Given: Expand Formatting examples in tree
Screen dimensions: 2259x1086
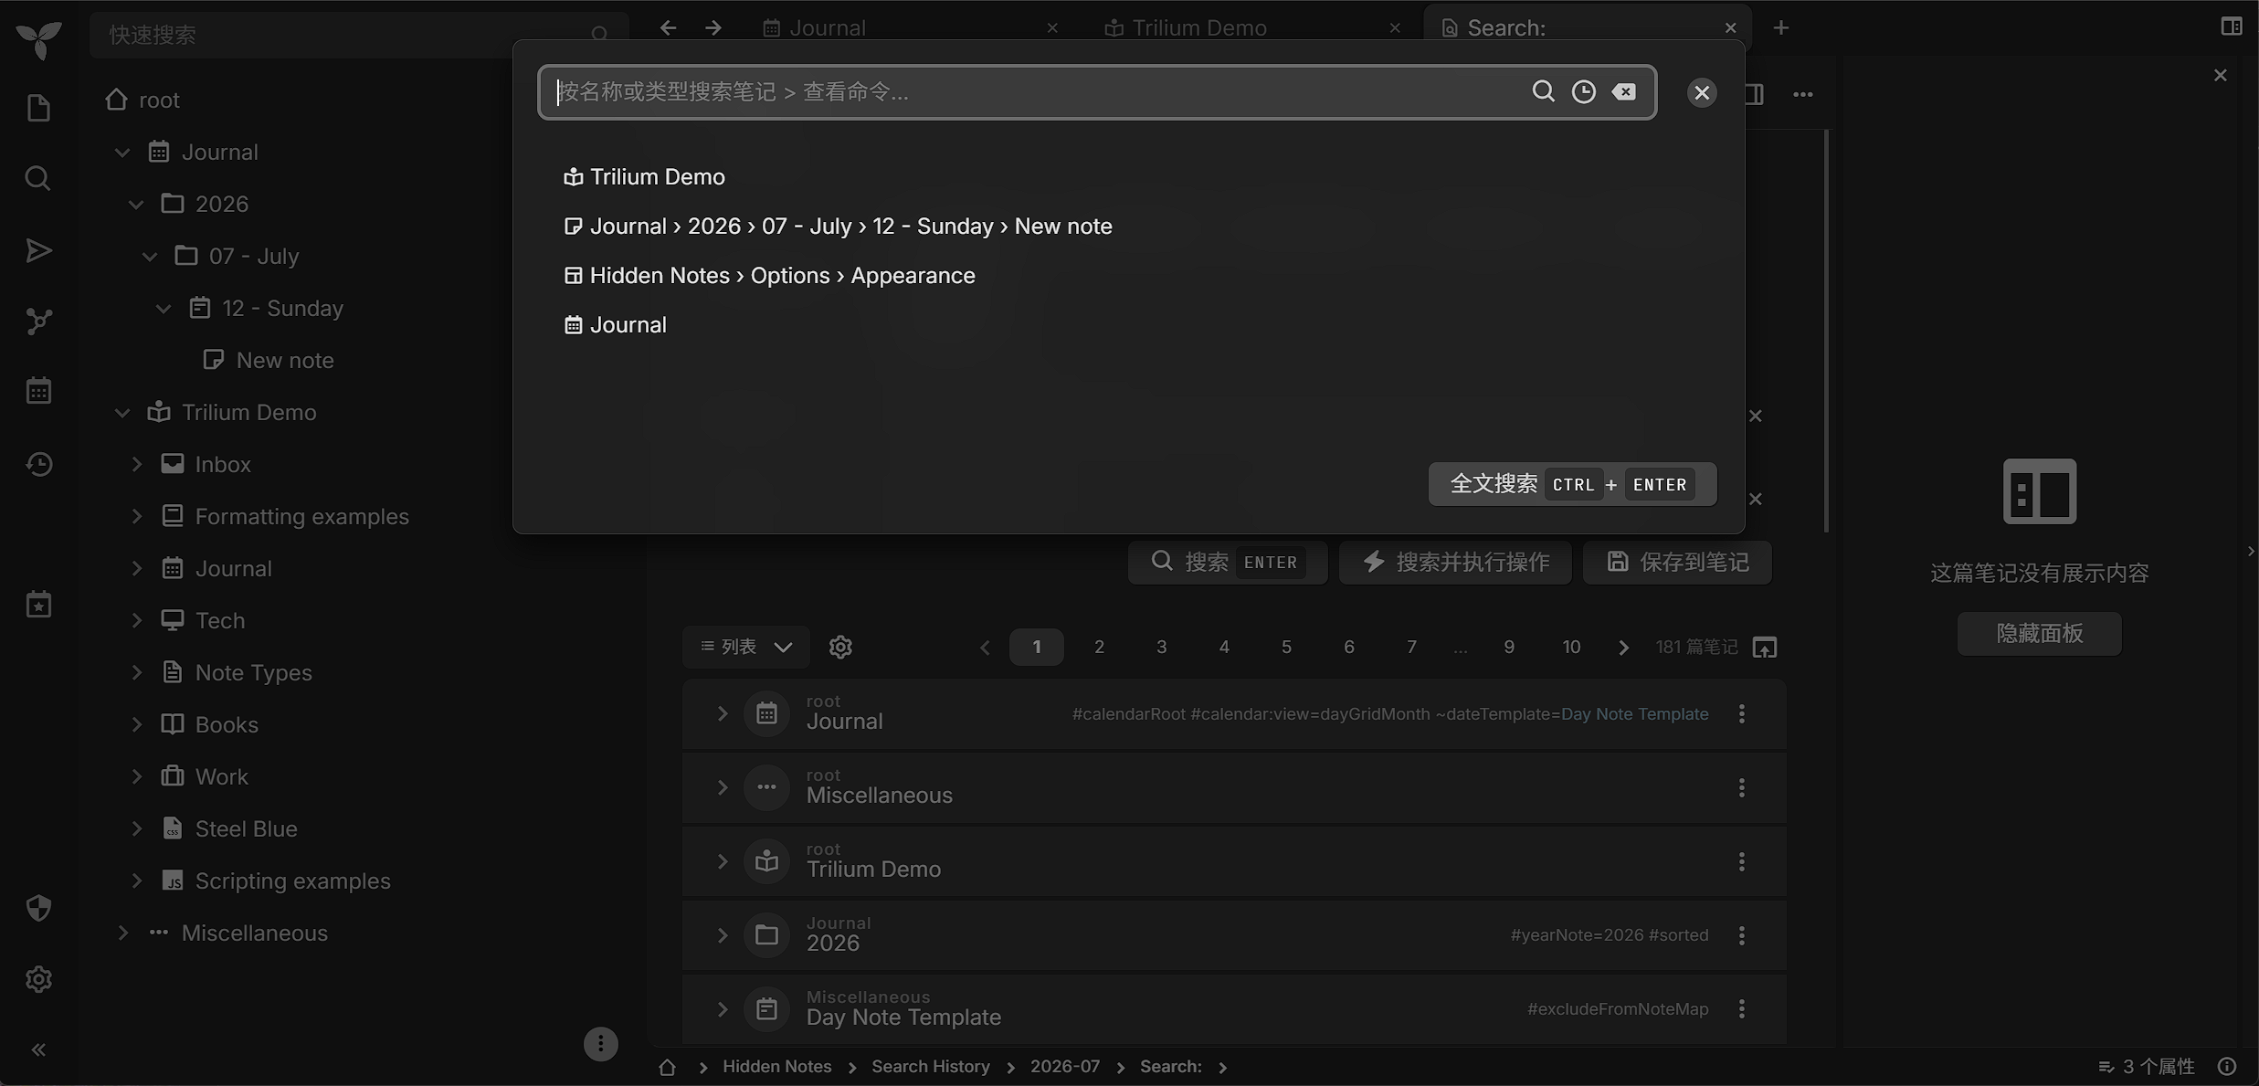Looking at the screenshot, I should 136,516.
